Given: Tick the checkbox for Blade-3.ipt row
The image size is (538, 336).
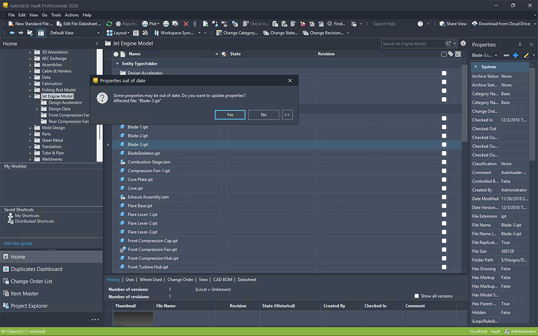Looking at the screenshot, I should pyautogui.click(x=444, y=144).
